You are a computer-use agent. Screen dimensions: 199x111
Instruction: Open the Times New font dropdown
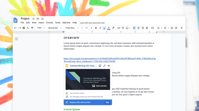(x=72, y=28)
